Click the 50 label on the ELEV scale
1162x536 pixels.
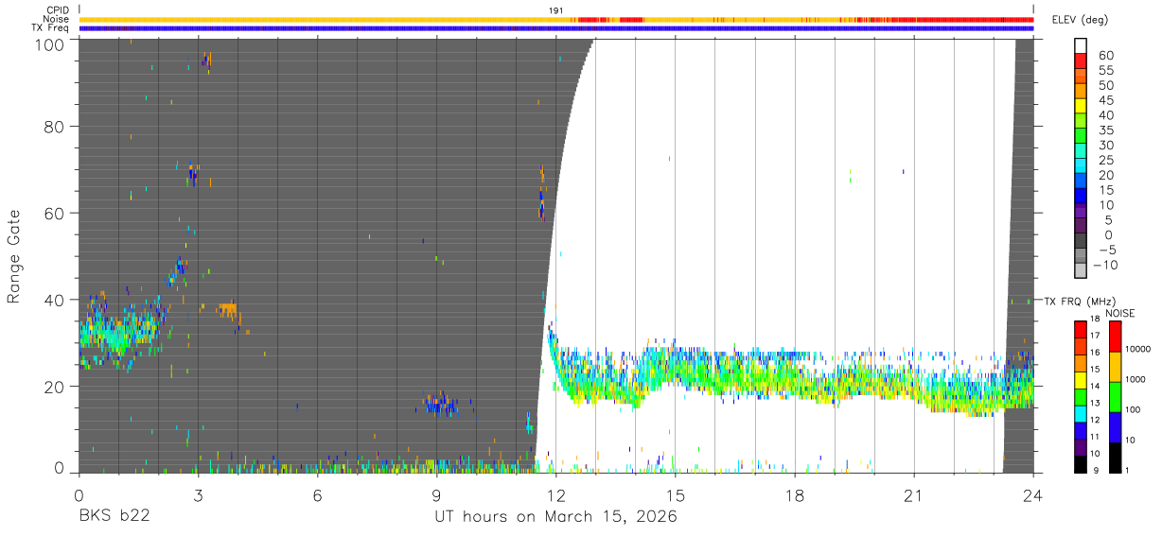(x=1104, y=86)
